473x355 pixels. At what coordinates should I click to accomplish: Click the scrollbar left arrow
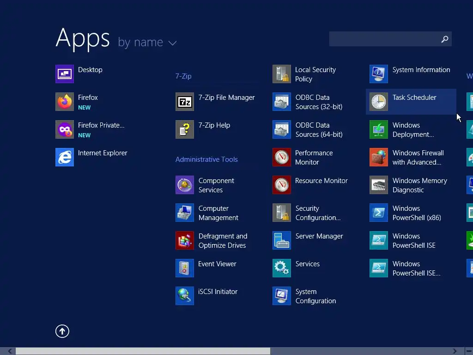[10, 351]
